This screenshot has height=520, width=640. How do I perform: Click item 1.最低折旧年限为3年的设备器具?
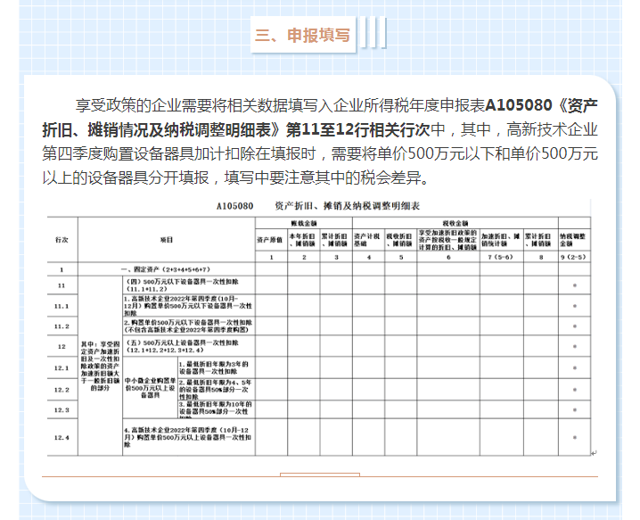(x=217, y=368)
